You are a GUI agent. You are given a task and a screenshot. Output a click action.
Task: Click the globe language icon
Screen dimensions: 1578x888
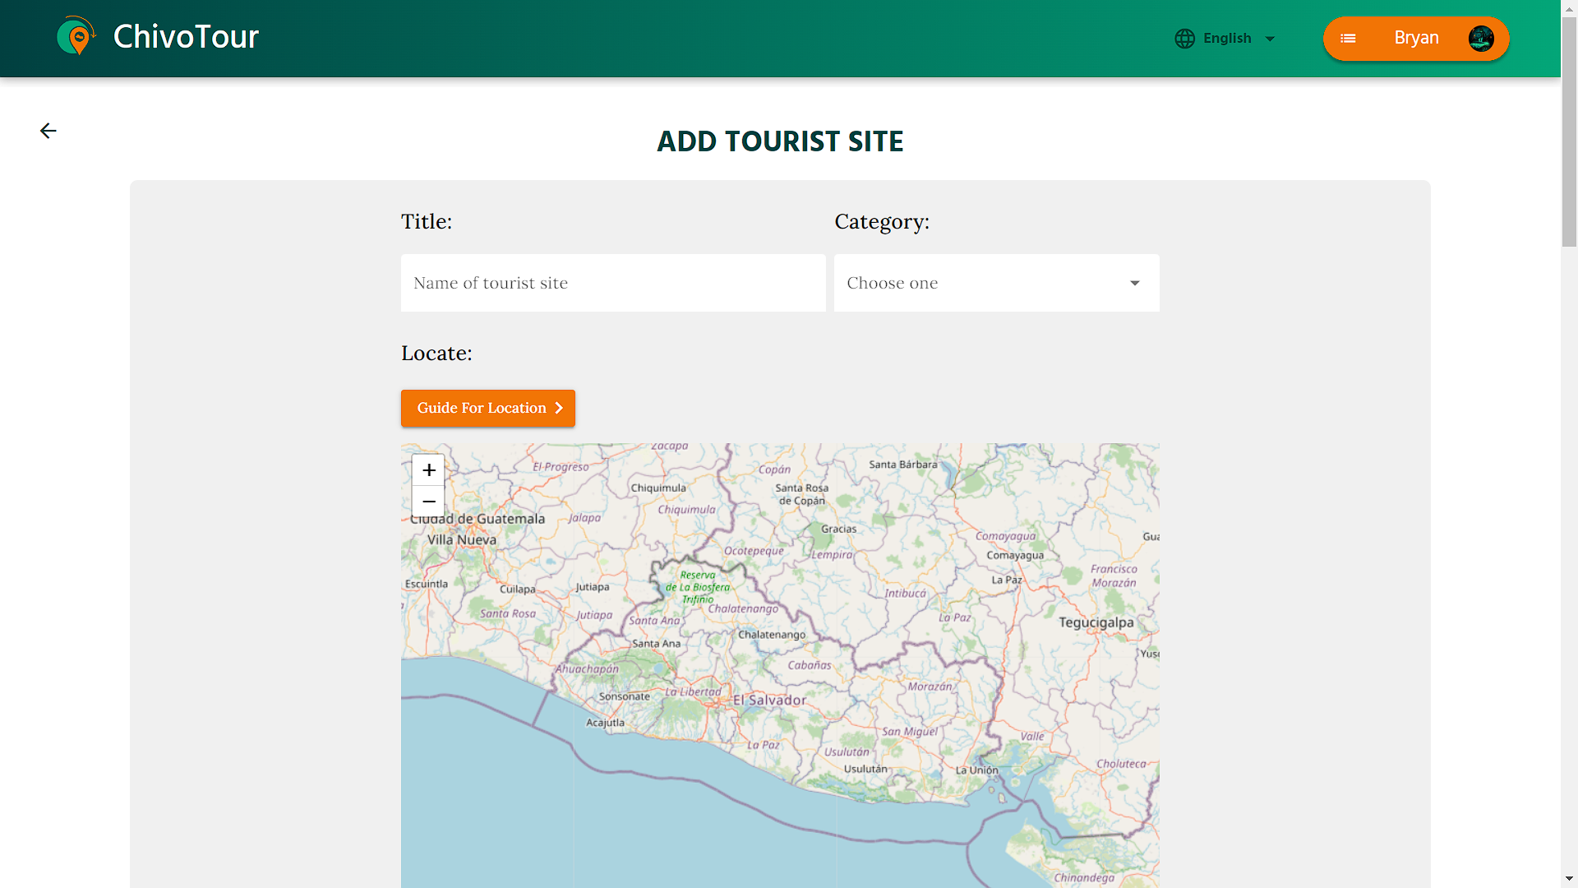tap(1184, 39)
